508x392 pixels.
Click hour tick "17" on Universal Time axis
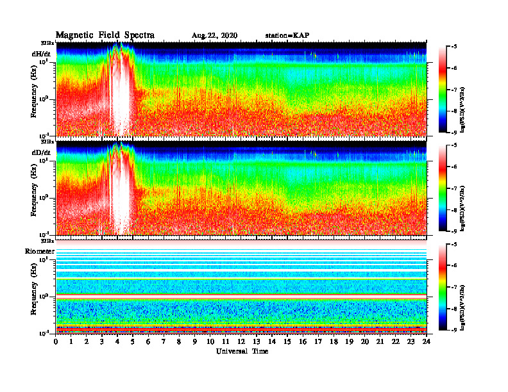pos(318,342)
